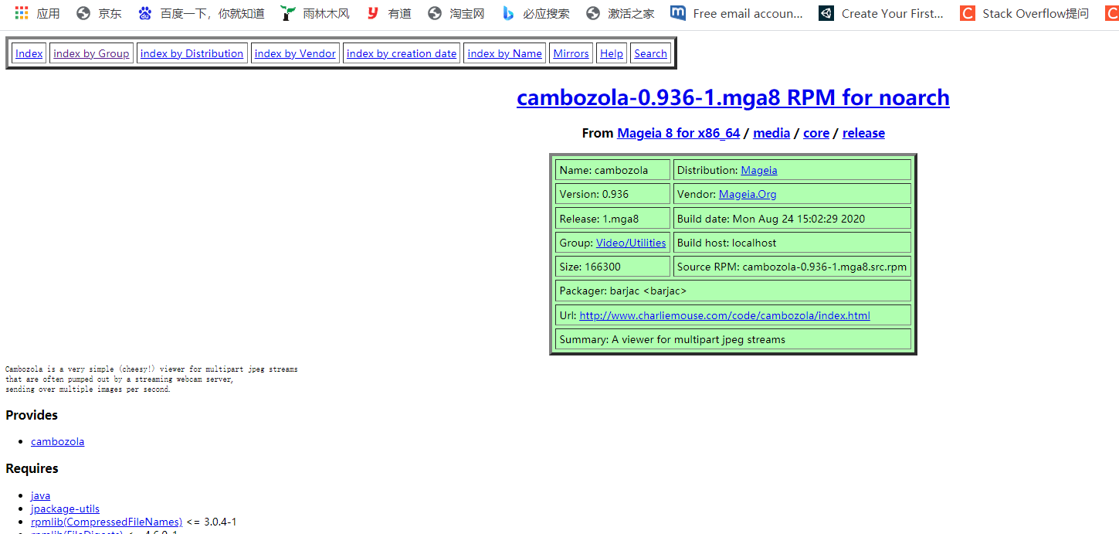1119x534 pixels.
Task: Click rpmlib(CompressedFileNames) link
Action: point(107,522)
